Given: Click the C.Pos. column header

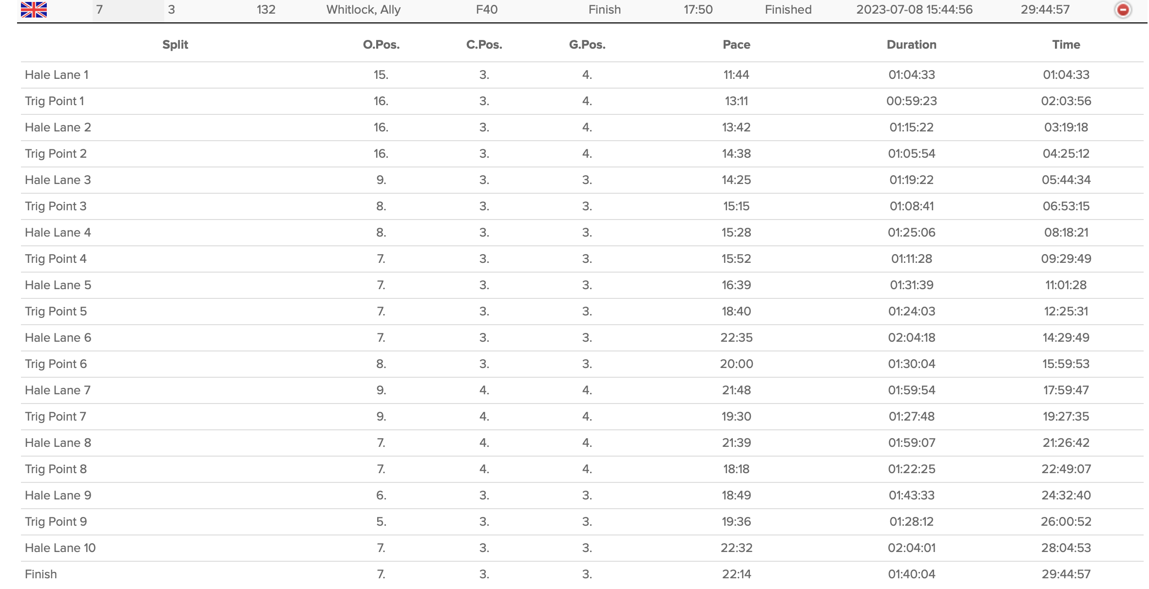Looking at the screenshot, I should pyautogui.click(x=484, y=45).
